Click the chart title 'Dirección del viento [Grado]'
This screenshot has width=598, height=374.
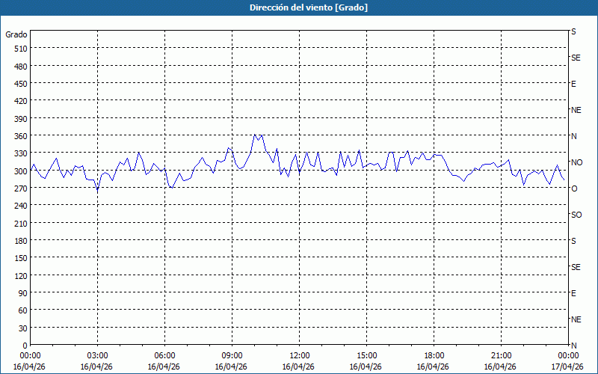point(309,7)
